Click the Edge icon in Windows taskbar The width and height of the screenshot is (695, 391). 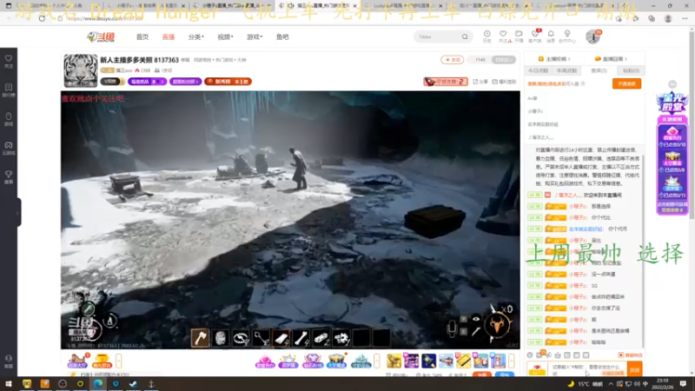click(x=98, y=384)
